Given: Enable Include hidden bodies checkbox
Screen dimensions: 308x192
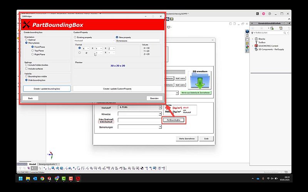Looking at the screenshot, I should (x=26, y=65).
